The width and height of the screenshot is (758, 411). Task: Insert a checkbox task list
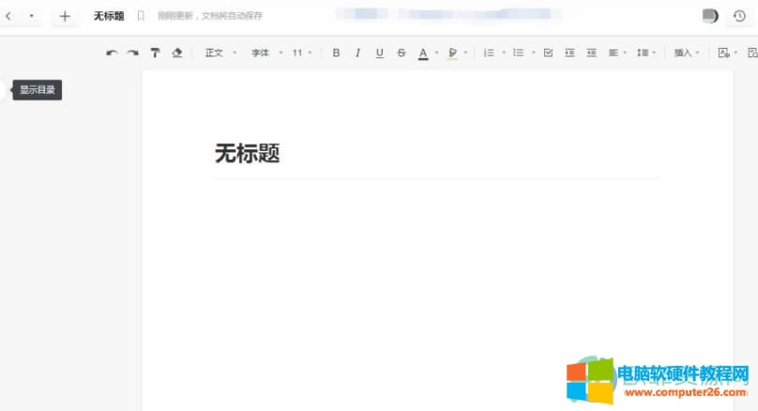pos(548,53)
